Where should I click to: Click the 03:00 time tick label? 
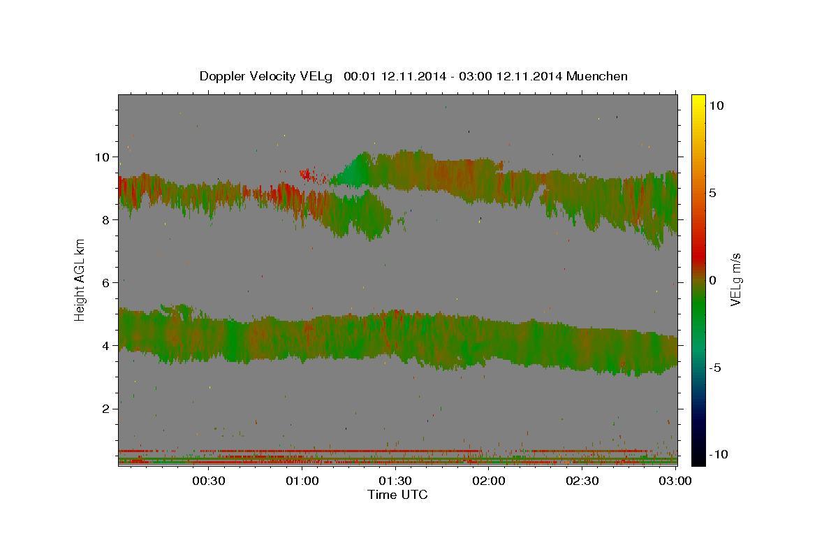pos(675,481)
